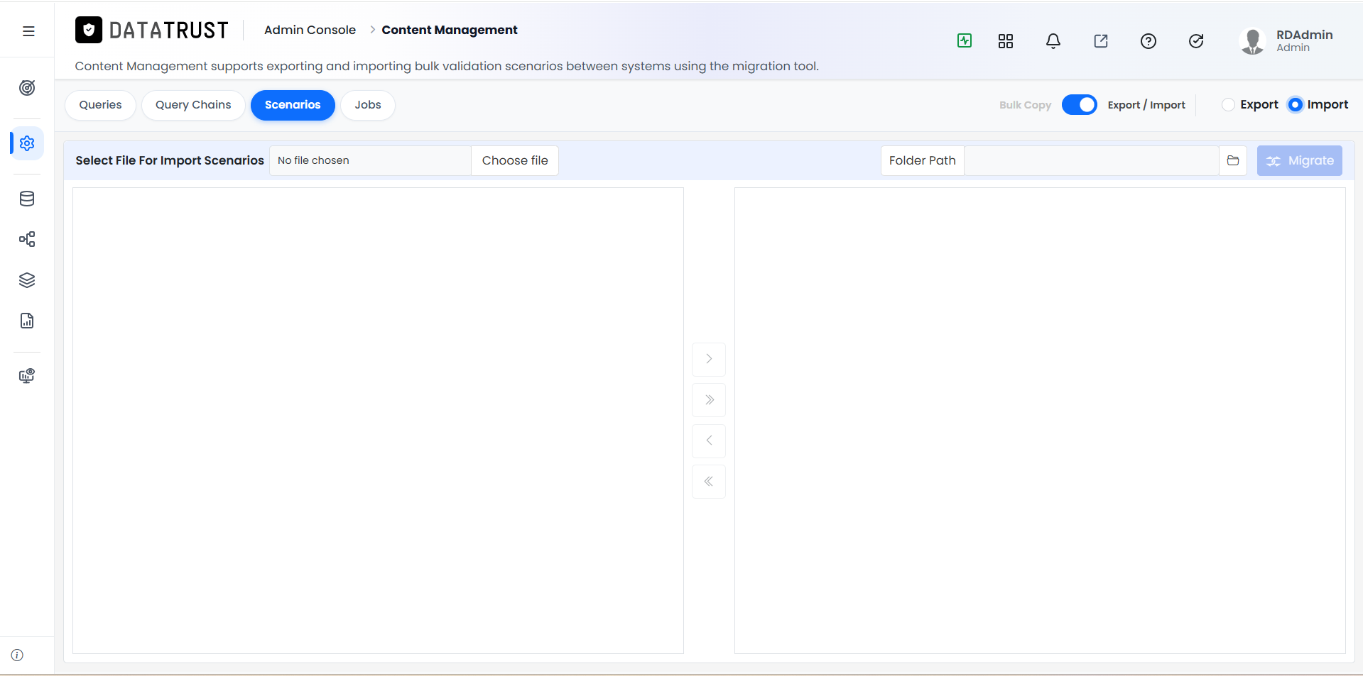Image resolution: width=1363 pixels, height=676 pixels.
Task: Open the stacked layers sidebar icon
Action: (x=27, y=280)
